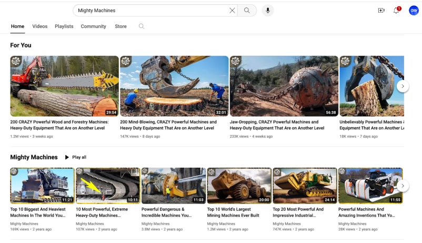Click Play all link
The height and width of the screenshot is (243, 422).
79,157
